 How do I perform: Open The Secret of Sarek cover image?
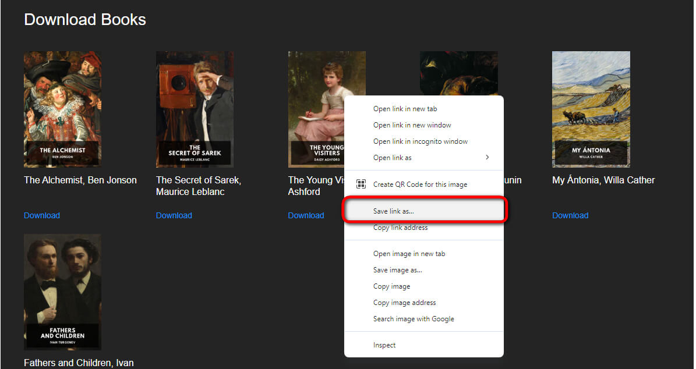coord(195,109)
